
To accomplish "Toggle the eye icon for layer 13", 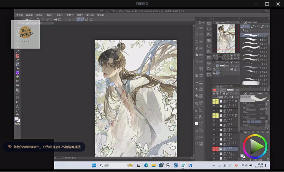I will coord(214,130).
